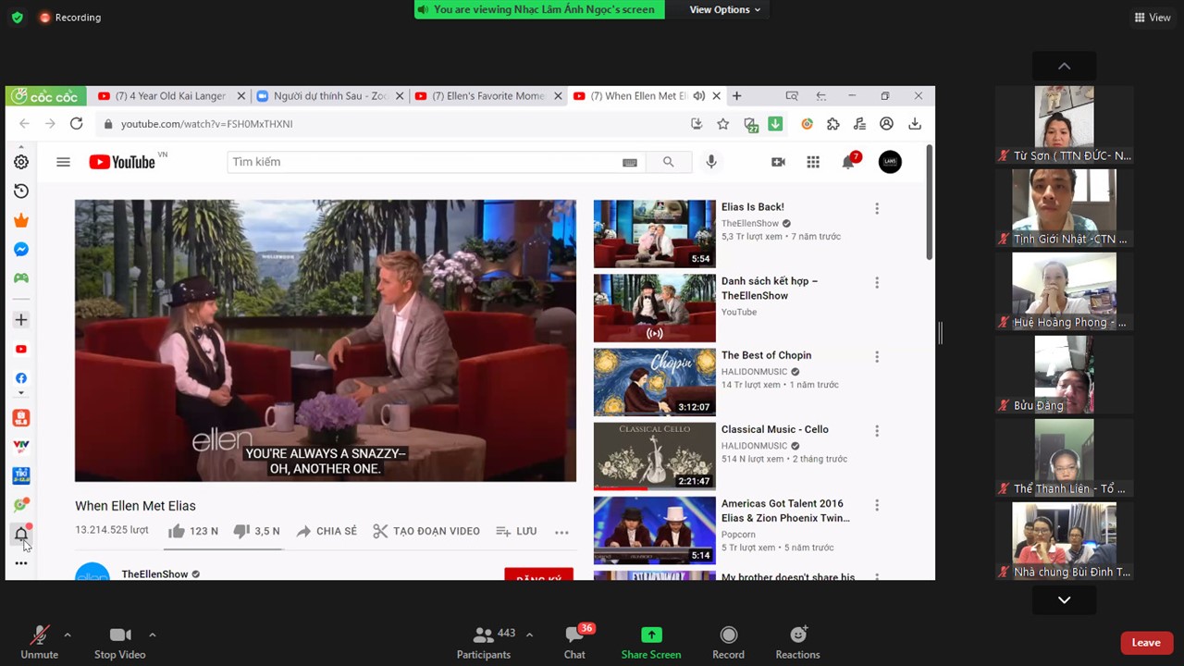This screenshot has width=1184, height=666.
Task: Open the video more actions ellipsis
Action: click(561, 532)
